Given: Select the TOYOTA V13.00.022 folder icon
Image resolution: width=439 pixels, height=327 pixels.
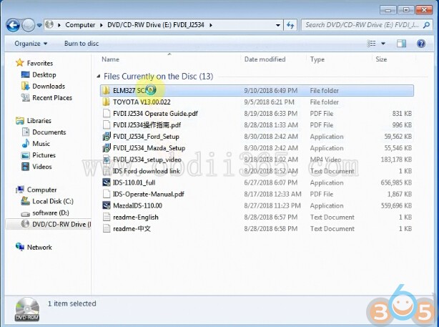Looking at the screenshot, I should pos(106,102).
